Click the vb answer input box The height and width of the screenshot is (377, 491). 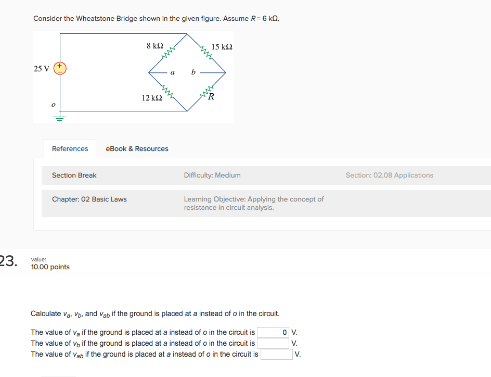273,343
